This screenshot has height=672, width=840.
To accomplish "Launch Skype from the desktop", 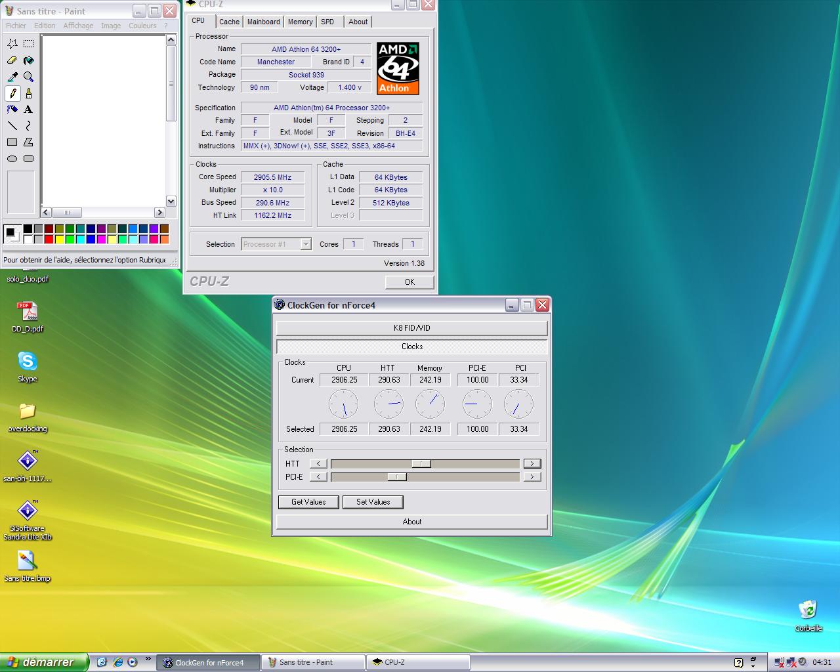I will 28,367.
